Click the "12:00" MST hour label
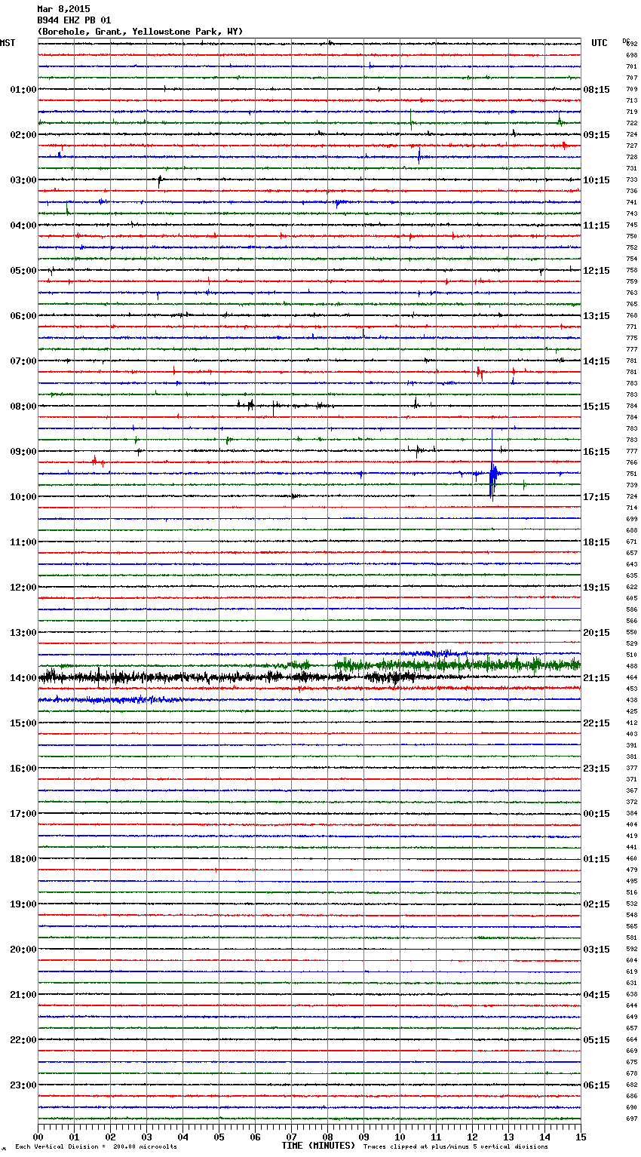This screenshot has width=641, height=1157. point(23,588)
